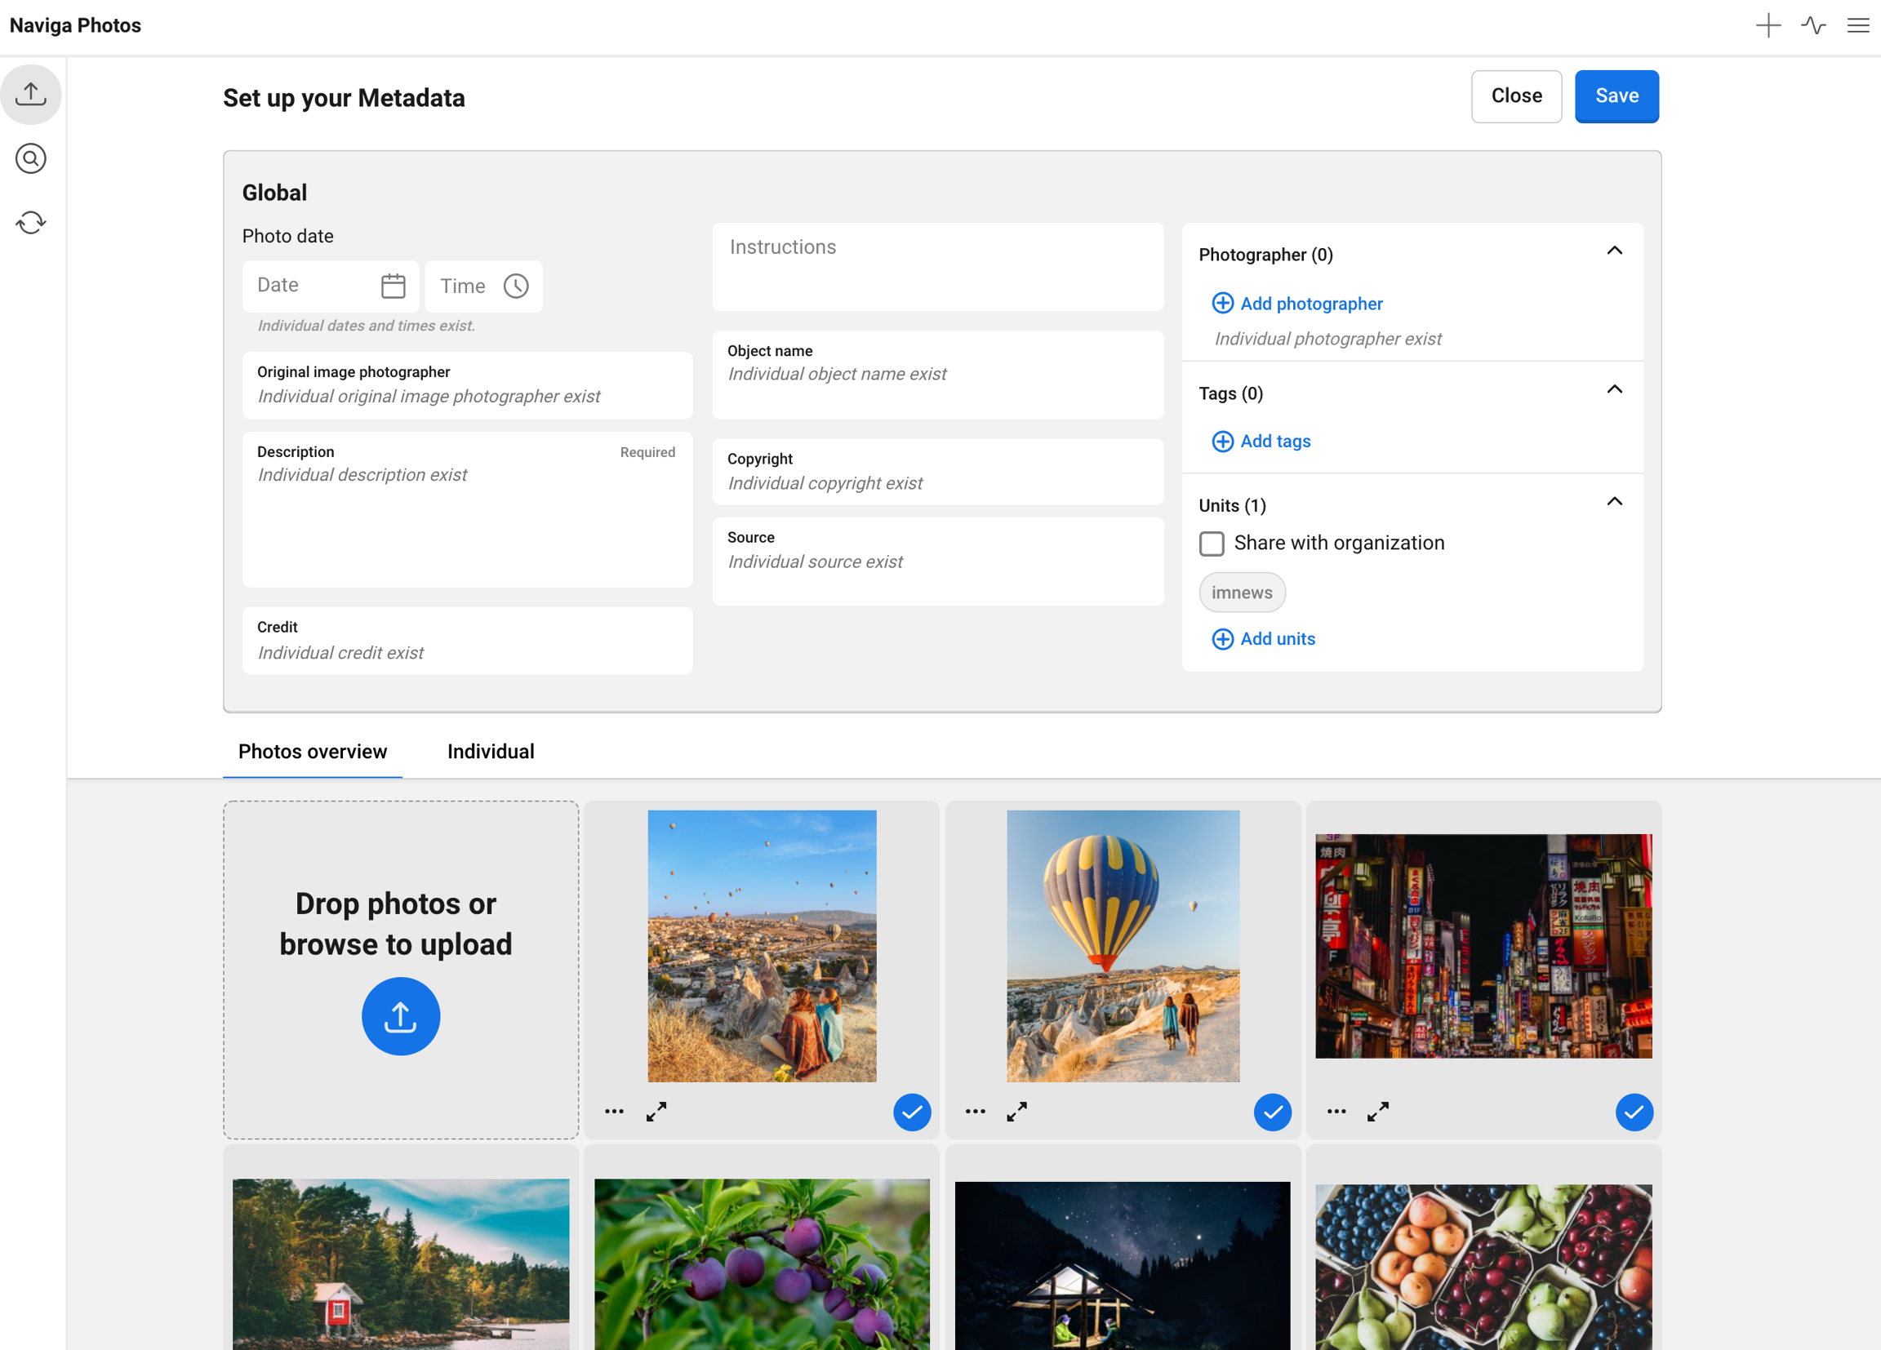Open the upload section in sidebar
1881x1350 pixels.
(x=31, y=94)
